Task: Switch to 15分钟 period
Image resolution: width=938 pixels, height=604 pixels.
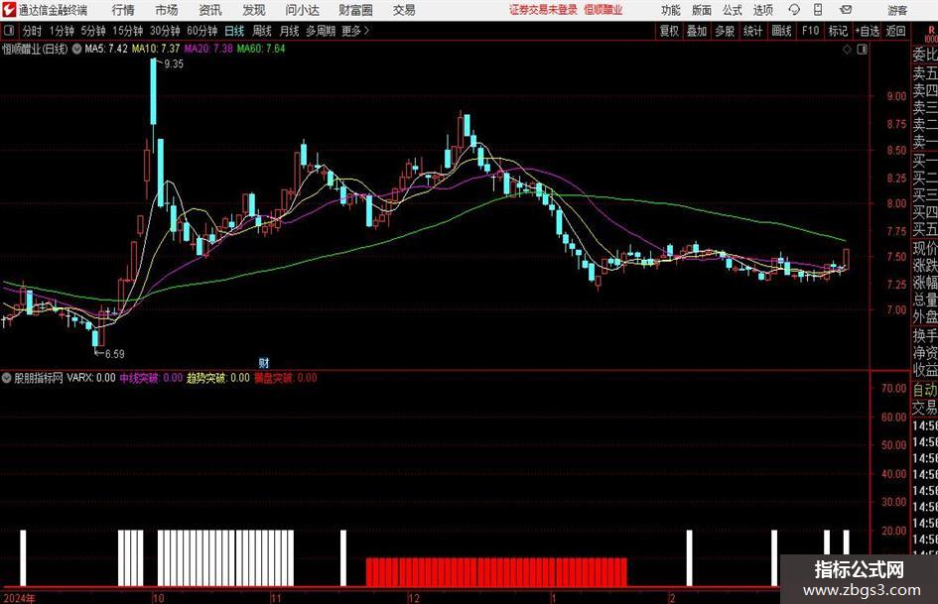Action: pos(127,31)
